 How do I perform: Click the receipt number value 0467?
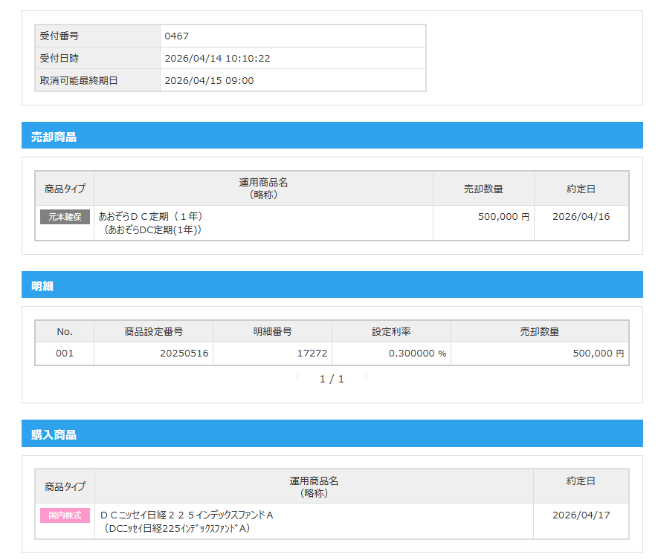pos(176,36)
